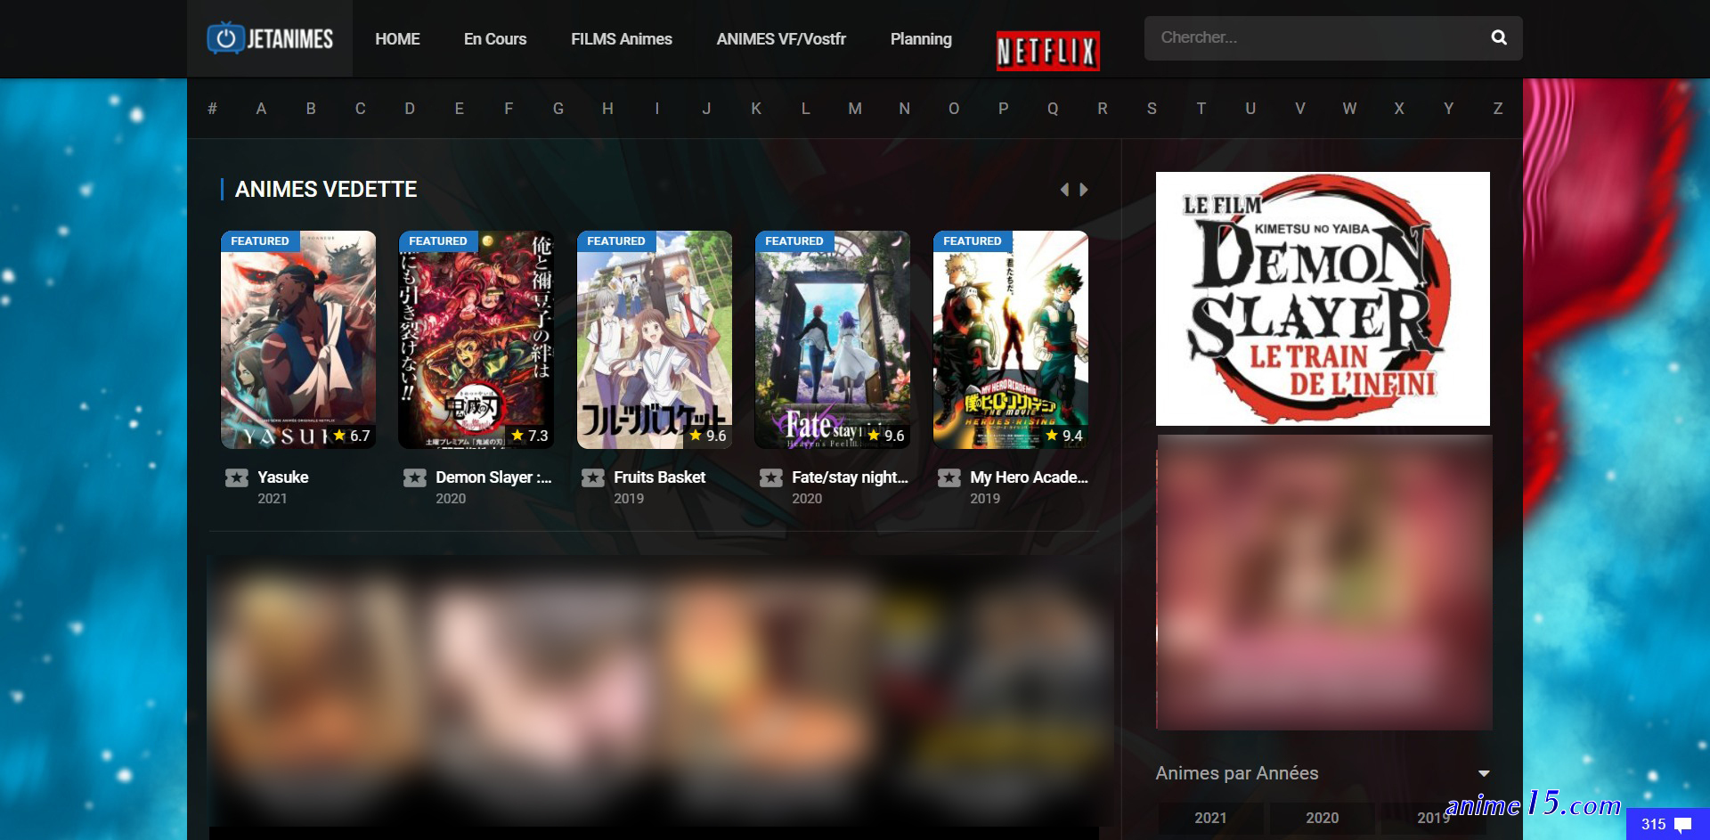Filter animes by letter R

coord(1103,109)
